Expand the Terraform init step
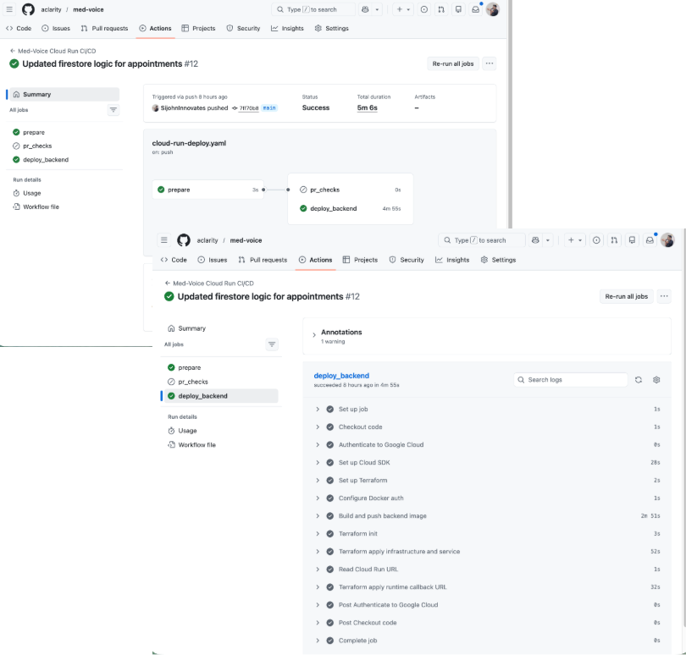 coord(318,534)
